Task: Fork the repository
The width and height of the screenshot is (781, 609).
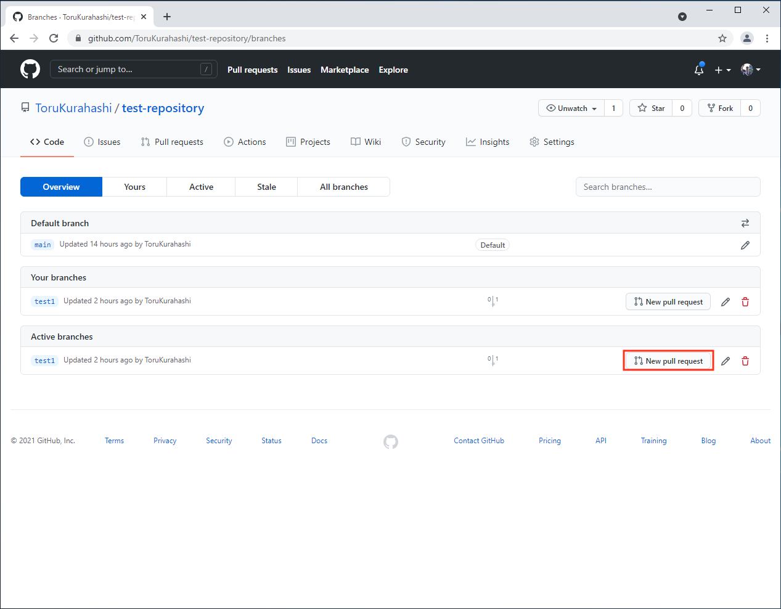Action: [x=720, y=108]
